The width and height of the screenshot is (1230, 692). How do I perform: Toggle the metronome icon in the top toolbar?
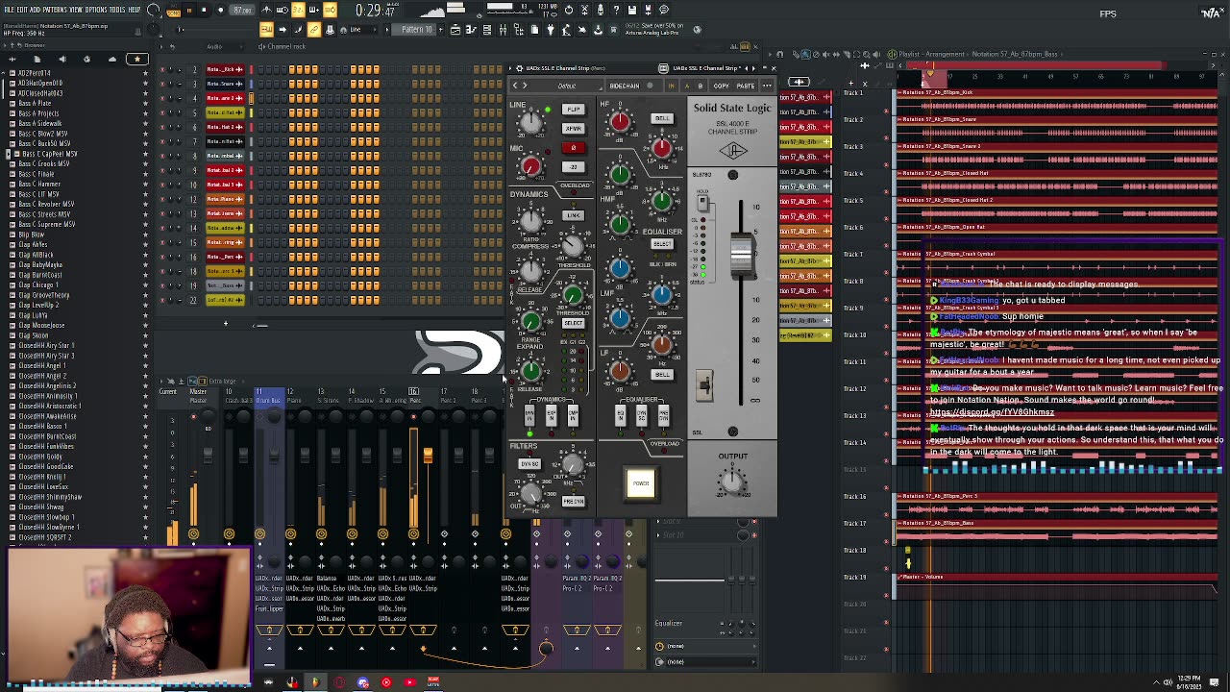point(267,10)
